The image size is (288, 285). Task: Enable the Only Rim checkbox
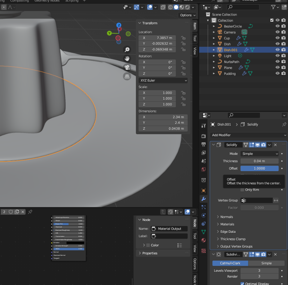[242, 190]
